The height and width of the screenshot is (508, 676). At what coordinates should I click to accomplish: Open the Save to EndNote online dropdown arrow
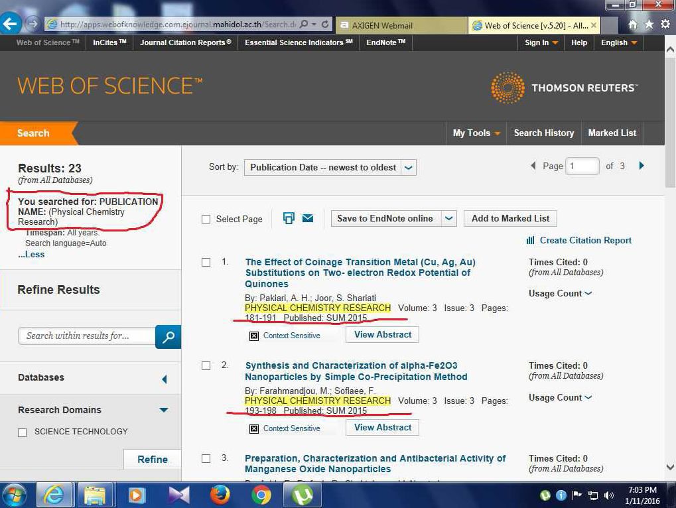pyautogui.click(x=449, y=218)
